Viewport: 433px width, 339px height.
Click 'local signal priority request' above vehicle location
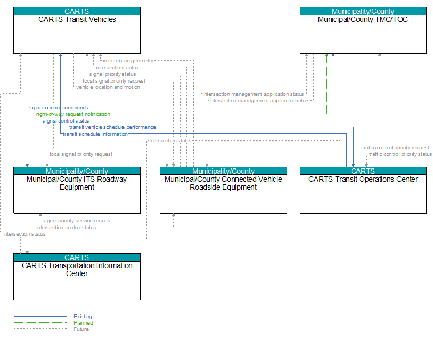pyautogui.click(x=114, y=81)
